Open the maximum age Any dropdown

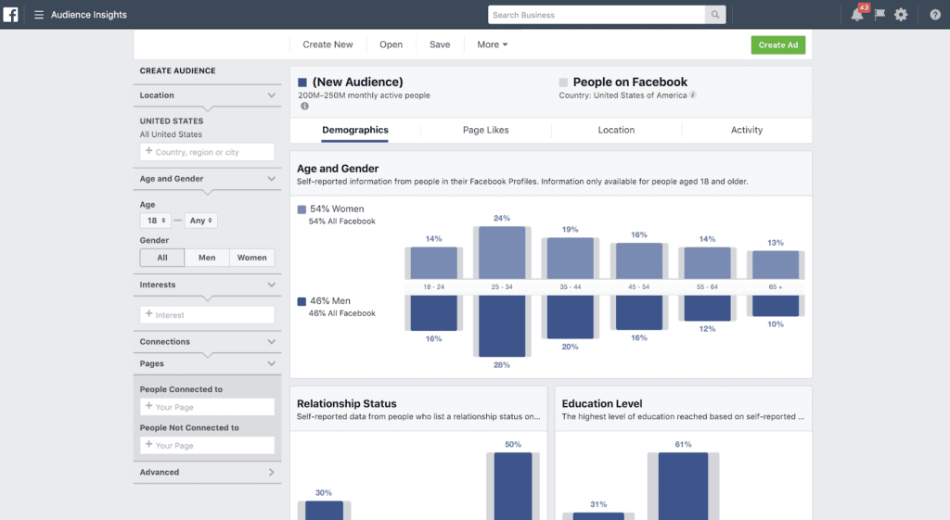tap(201, 221)
